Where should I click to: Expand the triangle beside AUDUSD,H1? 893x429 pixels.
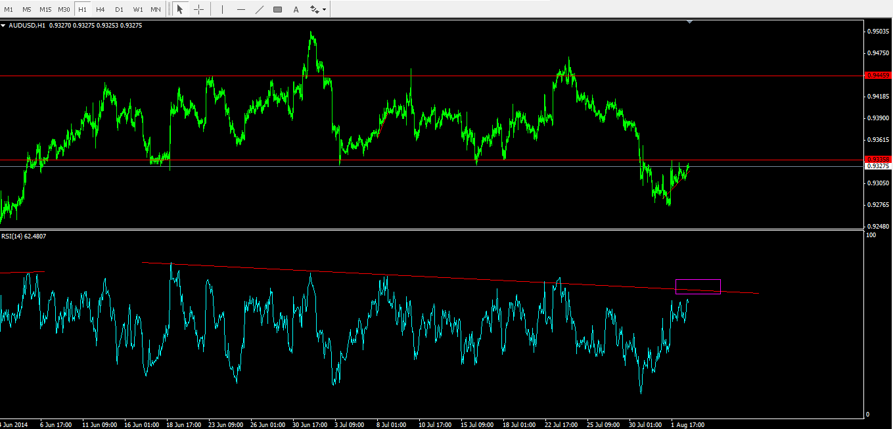click(3, 25)
